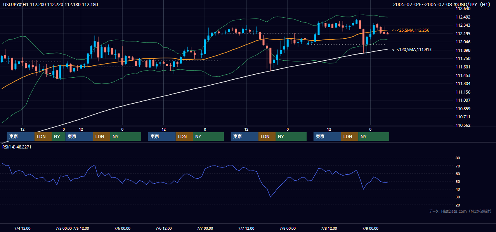Viewport: 496px width, 232px height.
Task: Click price axis label 111.304
Action: click(463, 84)
